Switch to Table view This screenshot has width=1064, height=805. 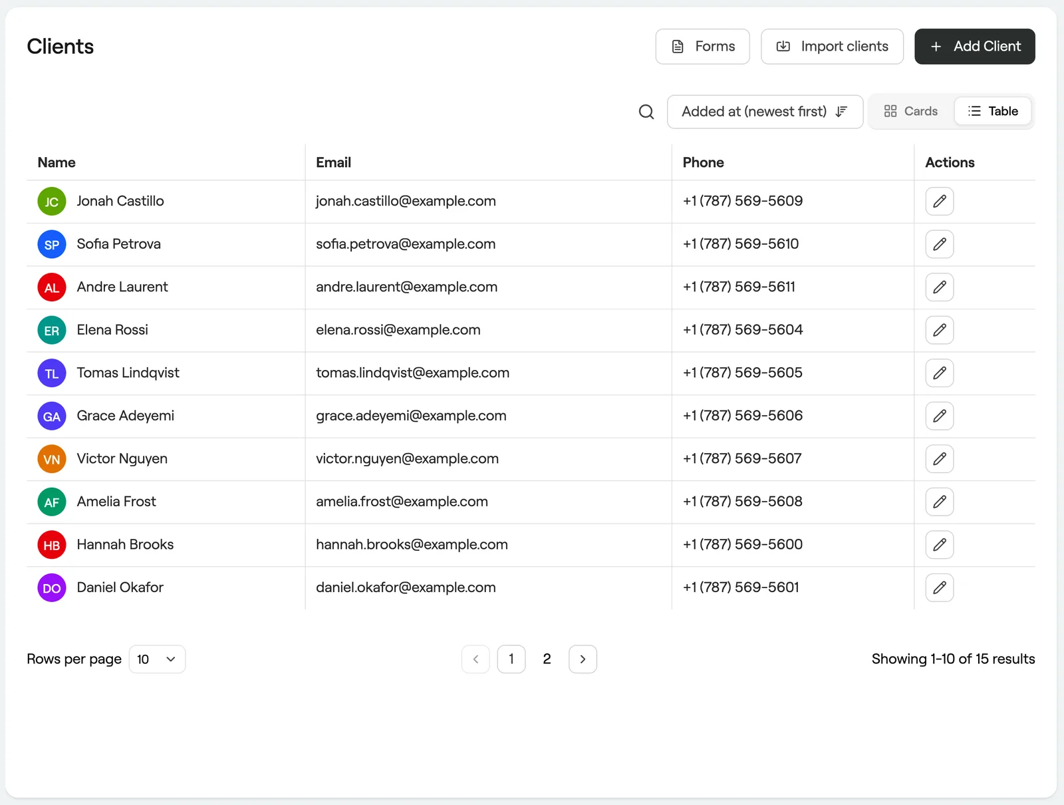[x=993, y=111]
